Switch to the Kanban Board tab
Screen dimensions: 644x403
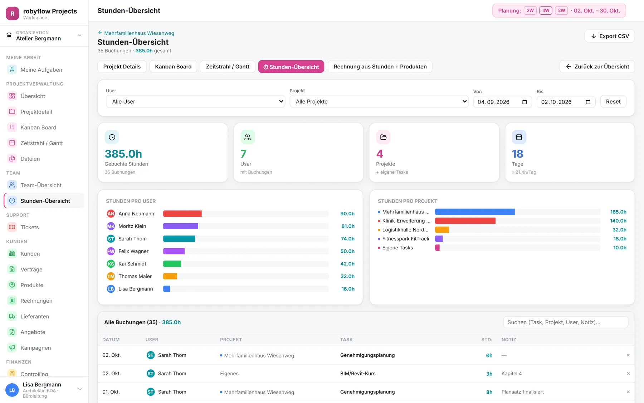tap(173, 67)
